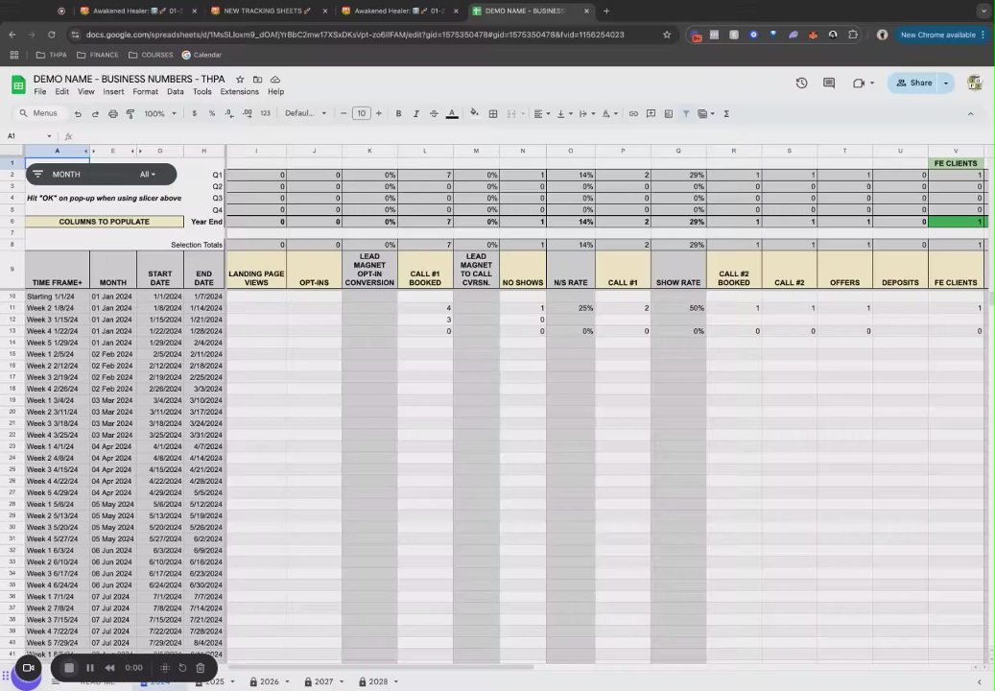Open vertical align dropdown
The width and height of the screenshot is (995, 691).
pyautogui.click(x=564, y=113)
